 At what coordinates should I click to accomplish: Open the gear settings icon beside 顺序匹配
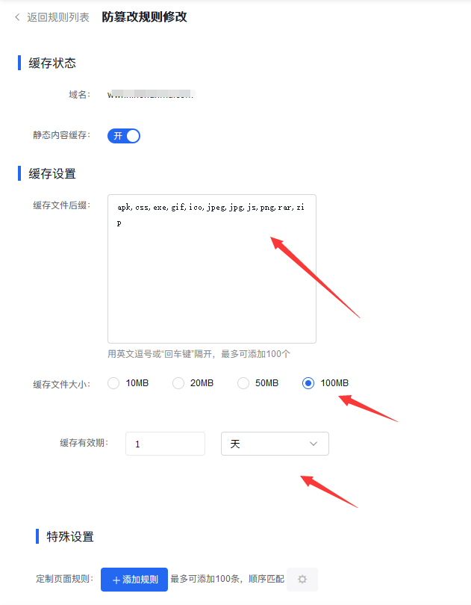(302, 579)
